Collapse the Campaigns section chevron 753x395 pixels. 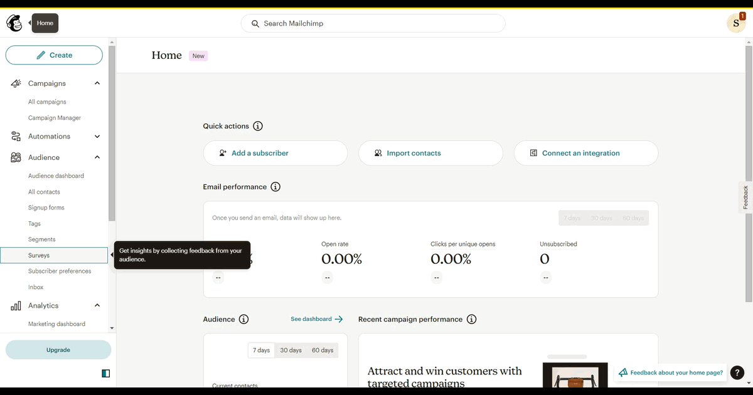point(97,83)
